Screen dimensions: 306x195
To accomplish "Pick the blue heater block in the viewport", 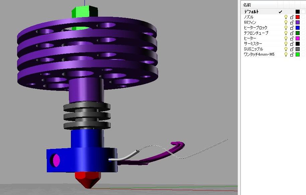I will pos(82,160).
